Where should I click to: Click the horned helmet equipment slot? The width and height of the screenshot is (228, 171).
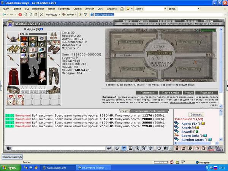[13, 38]
